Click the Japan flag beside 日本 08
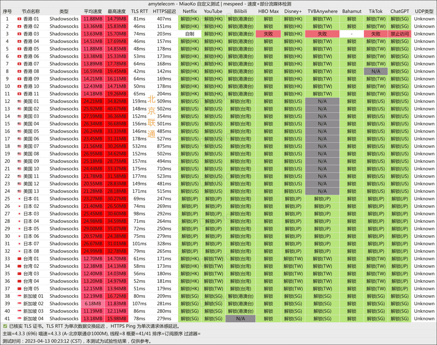The image size is (437, 345). 19,251
